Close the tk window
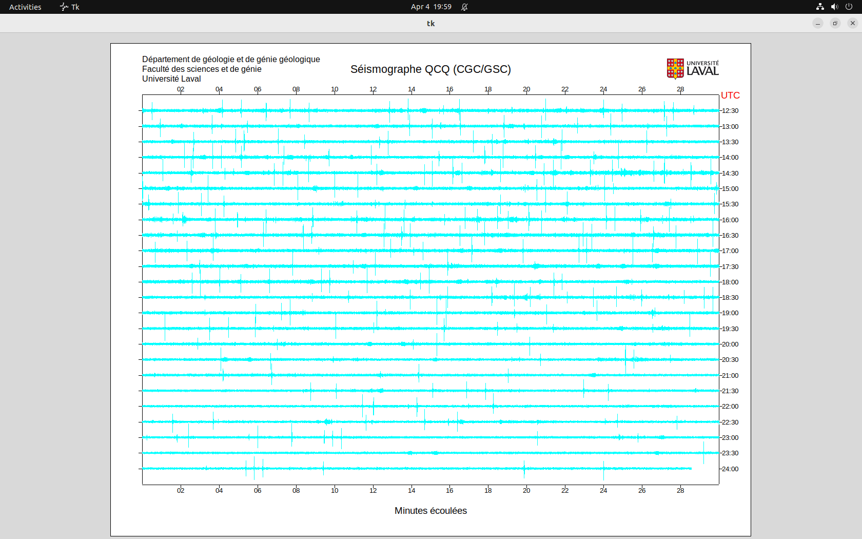The height and width of the screenshot is (539, 862). click(x=853, y=23)
